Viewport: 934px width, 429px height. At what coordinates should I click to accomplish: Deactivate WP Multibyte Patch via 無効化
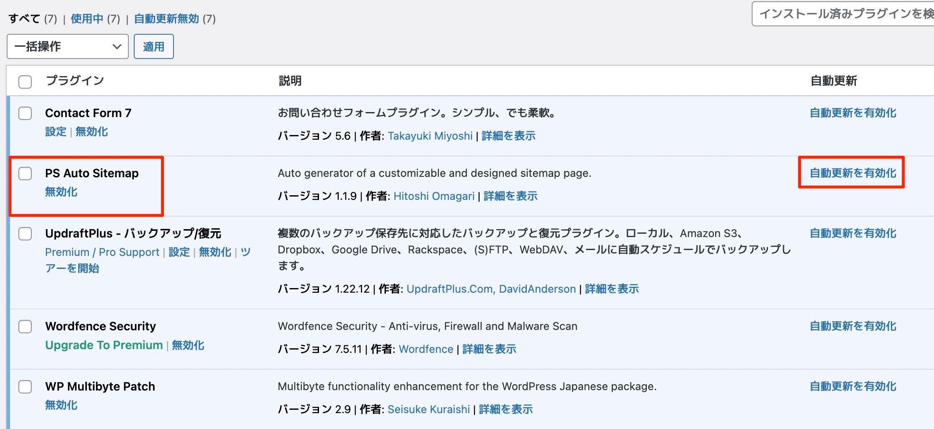coord(61,405)
